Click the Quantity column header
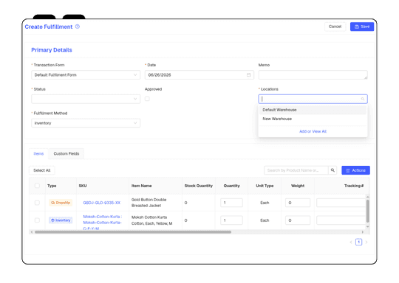The width and height of the screenshot is (399, 283). (x=231, y=186)
